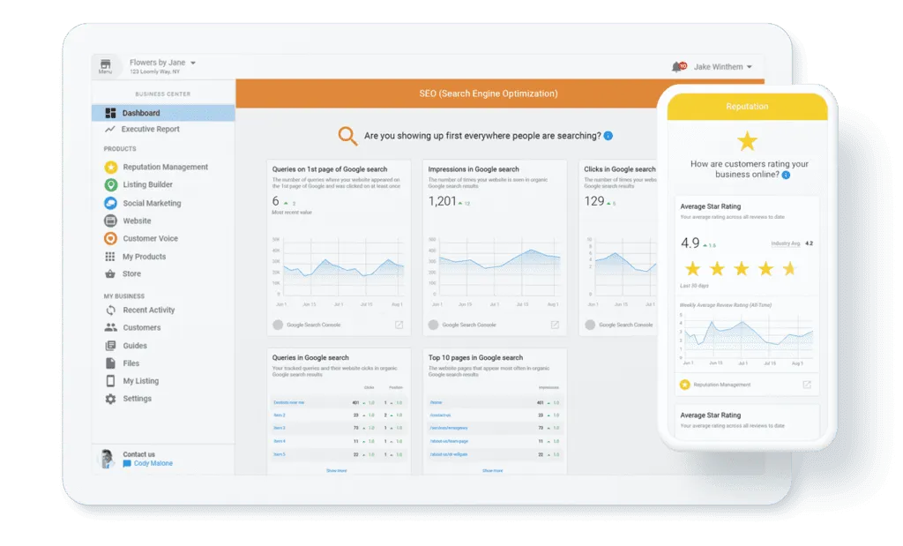This screenshot has width=903, height=546.
Task: Open Reputation Management star icon
Action: (x=110, y=167)
